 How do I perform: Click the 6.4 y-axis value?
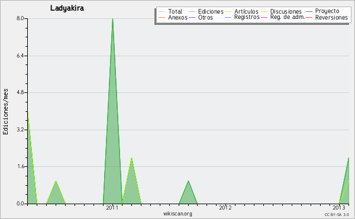tap(20, 56)
